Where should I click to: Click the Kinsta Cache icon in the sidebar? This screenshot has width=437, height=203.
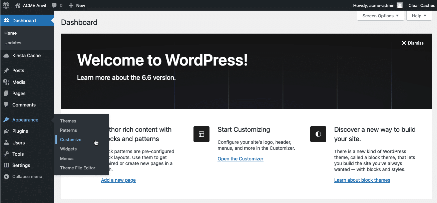coord(7,56)
